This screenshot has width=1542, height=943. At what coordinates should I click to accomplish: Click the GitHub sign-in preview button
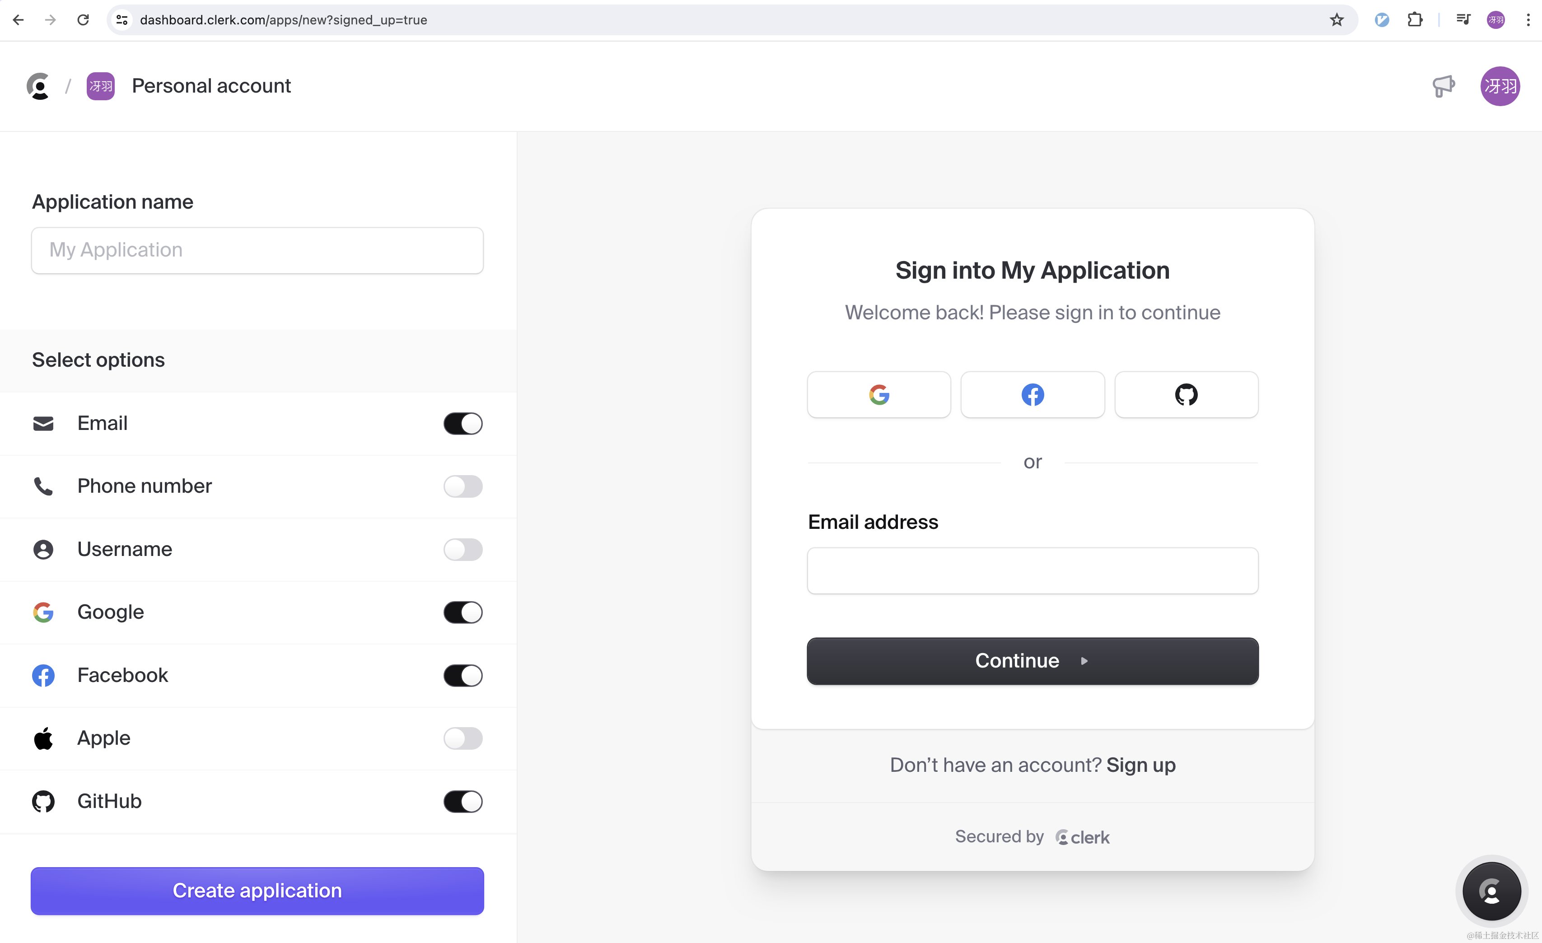point(1186,395)
